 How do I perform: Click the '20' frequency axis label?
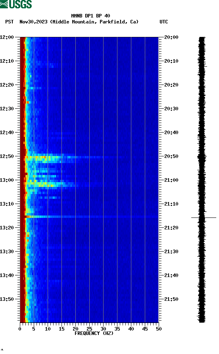tap(75, 329)
